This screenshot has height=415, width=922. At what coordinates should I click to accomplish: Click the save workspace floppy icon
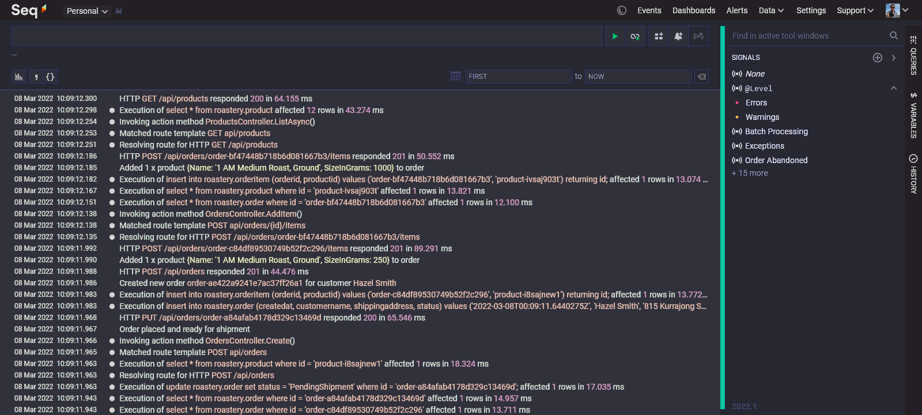tap(119, 11)
